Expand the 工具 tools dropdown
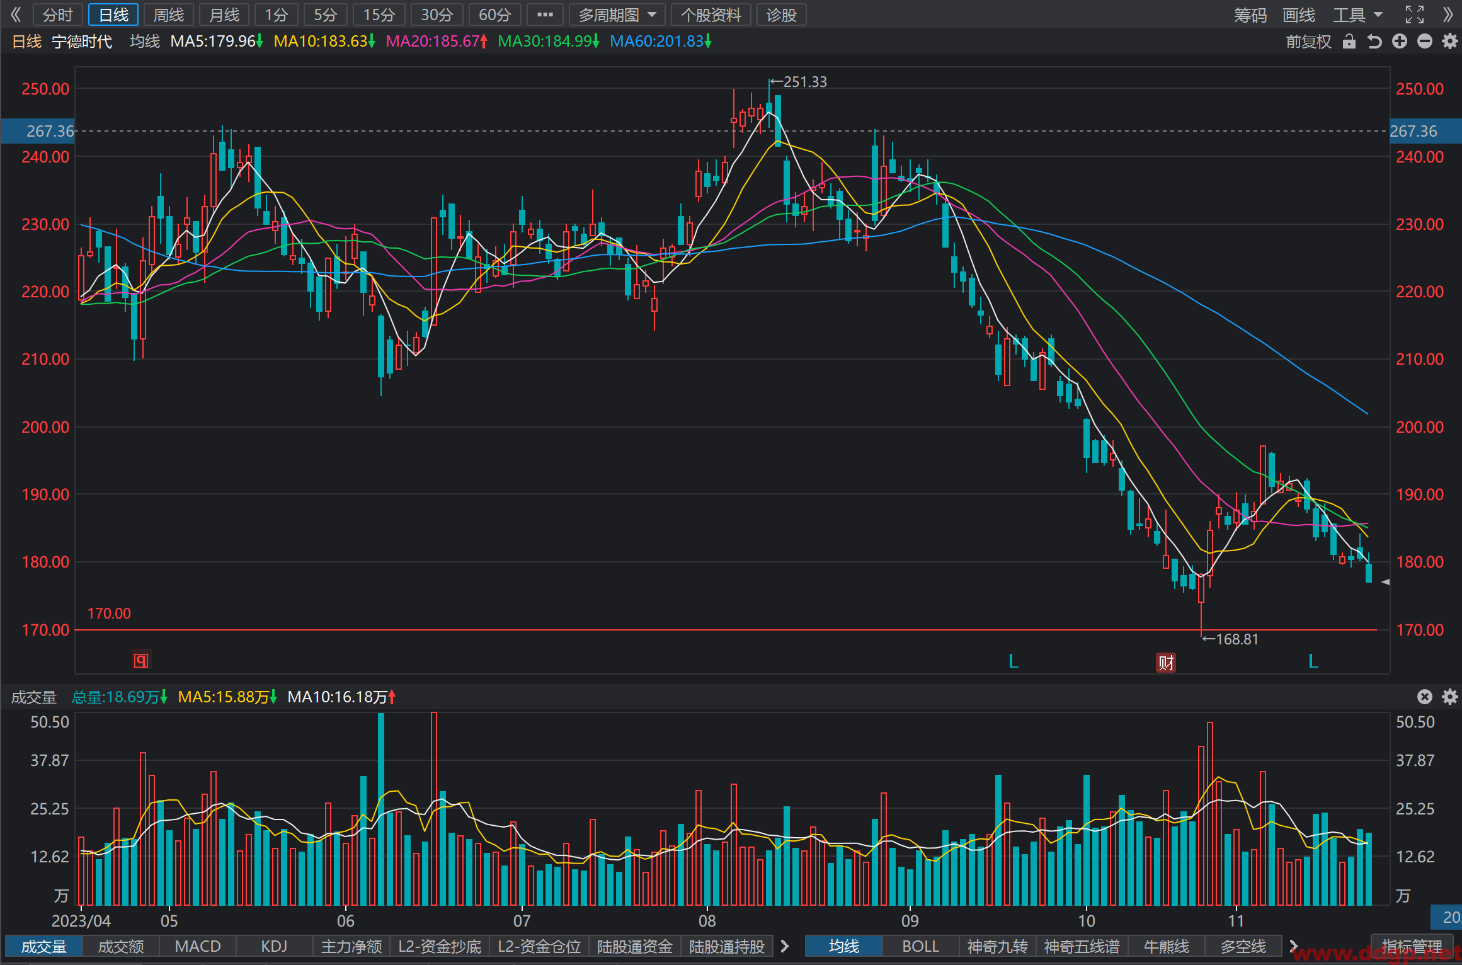1462x965 pixels. coord(1357,14)
